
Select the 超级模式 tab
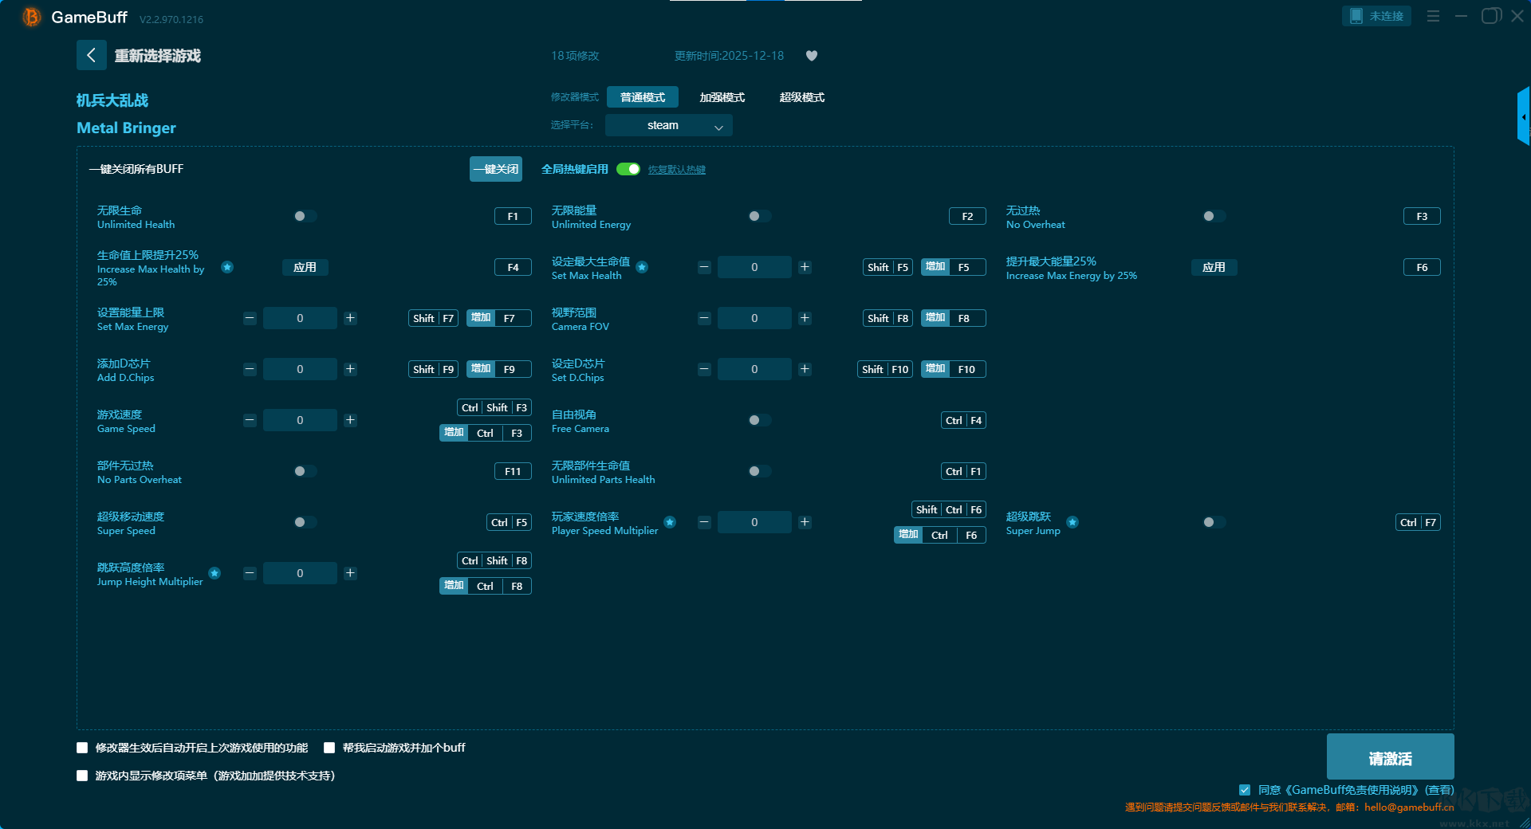point(801,97)
